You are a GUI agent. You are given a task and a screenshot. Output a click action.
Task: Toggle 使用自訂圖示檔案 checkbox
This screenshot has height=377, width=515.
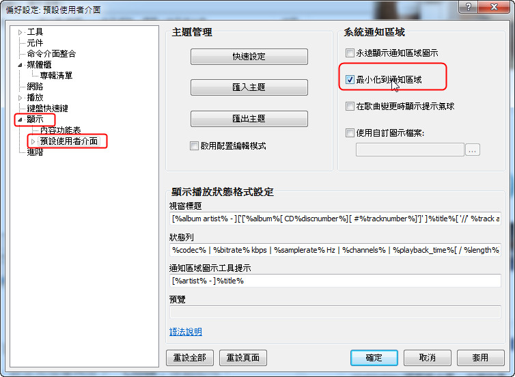coord(350,133)
